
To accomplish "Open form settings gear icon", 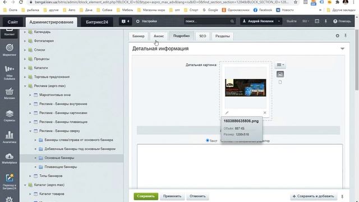I will (x=338, y=36).
